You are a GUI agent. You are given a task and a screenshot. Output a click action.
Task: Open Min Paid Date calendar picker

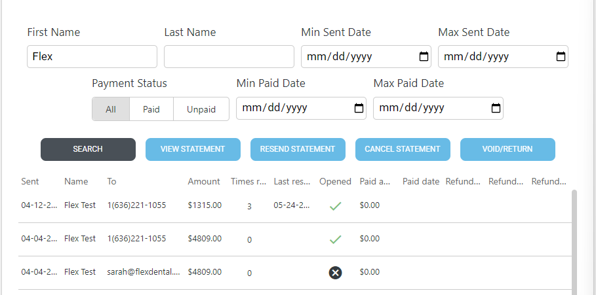[359, 108]
